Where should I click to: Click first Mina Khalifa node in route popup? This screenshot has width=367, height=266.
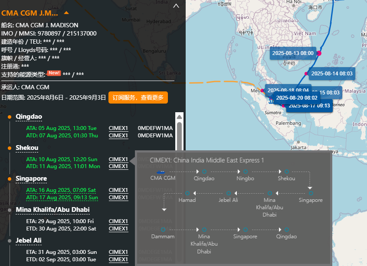pyautogui.click(x=270, y=193)
